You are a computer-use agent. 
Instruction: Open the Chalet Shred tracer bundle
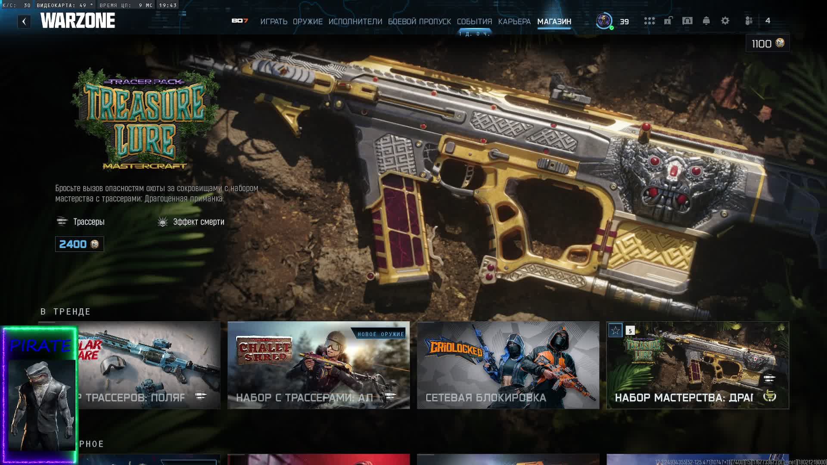[318, 365]
